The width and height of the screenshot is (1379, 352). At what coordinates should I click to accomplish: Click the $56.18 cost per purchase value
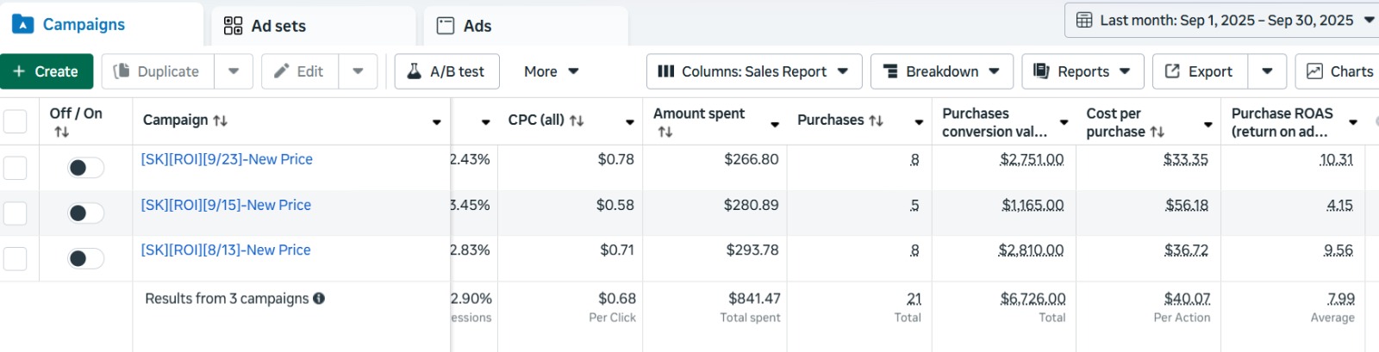[1186, 205]
